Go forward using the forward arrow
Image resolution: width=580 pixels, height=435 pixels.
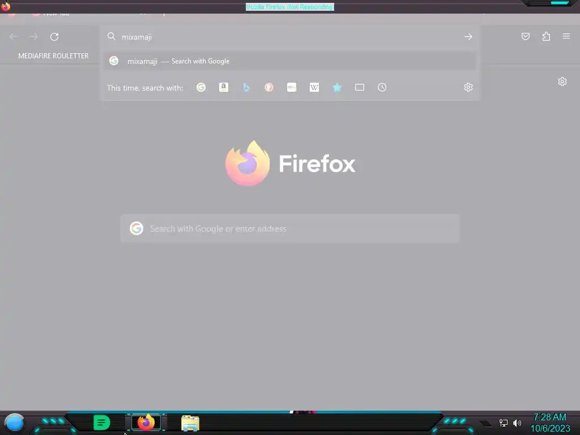(x=34, y=37)
